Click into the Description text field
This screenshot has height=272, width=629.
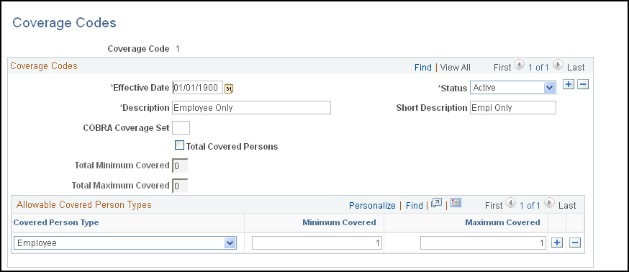tap(251, 107)
